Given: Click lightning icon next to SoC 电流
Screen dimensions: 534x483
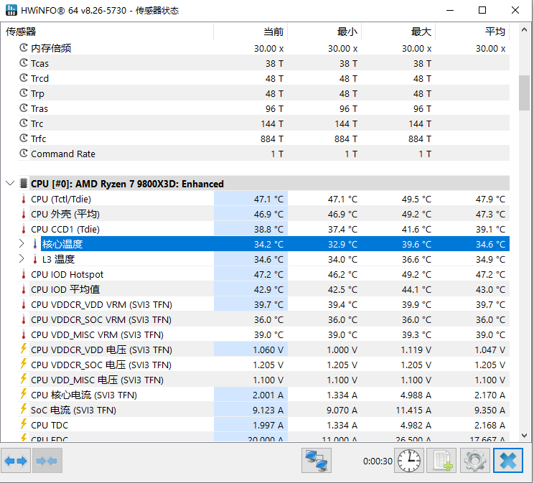Looking at the screenshot, I should pyautogui.click(x=24, y=409).
